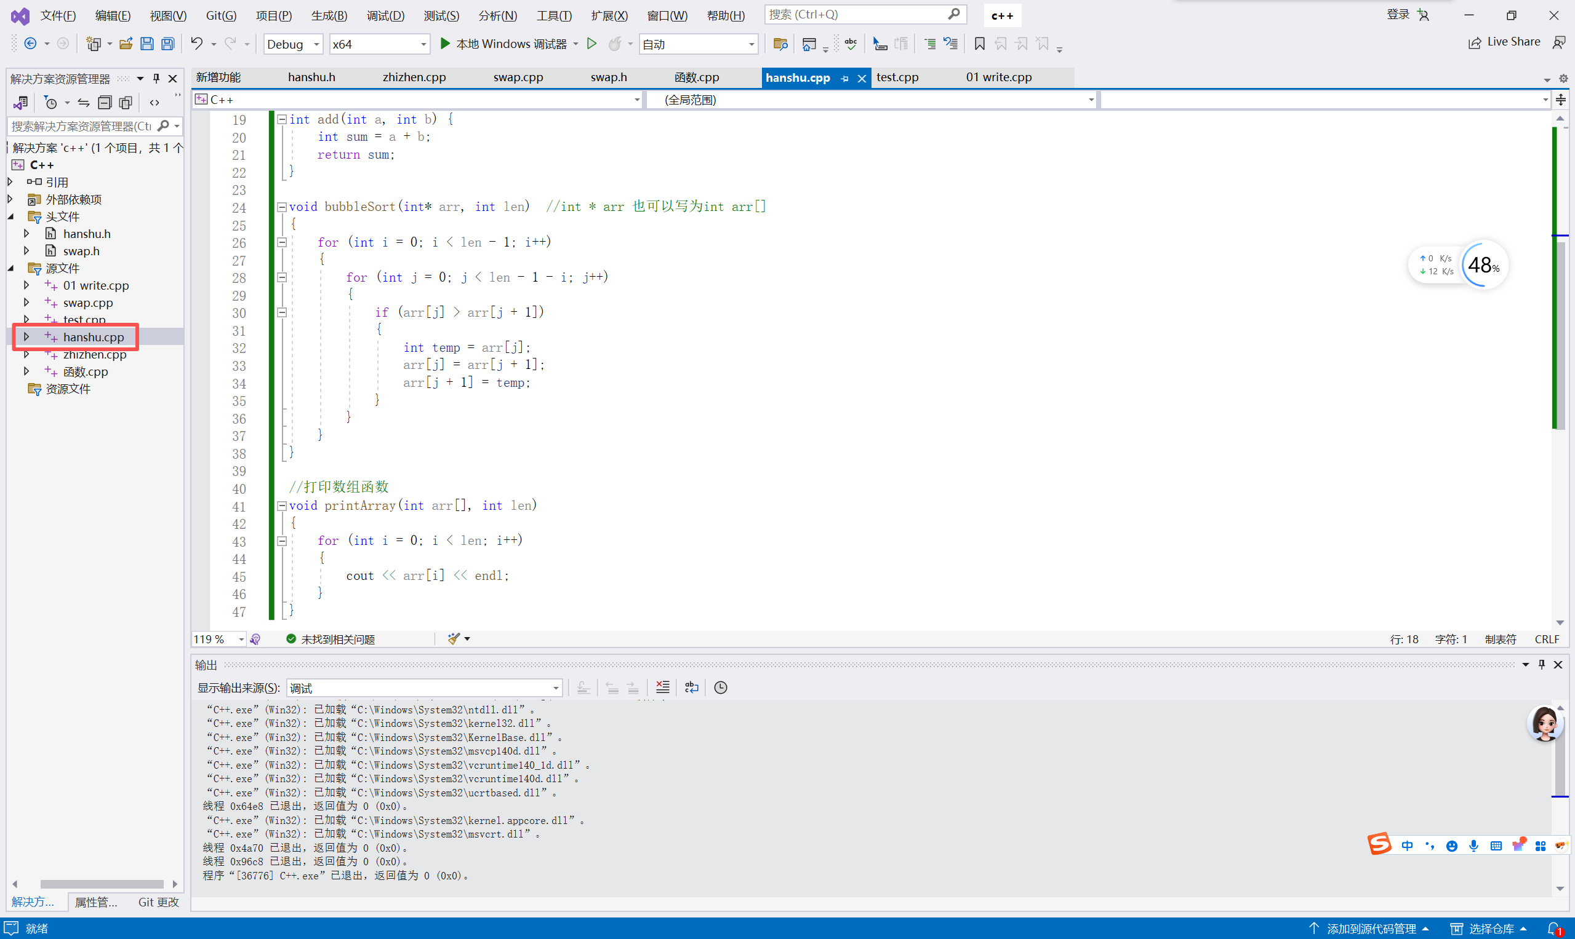Open the Debug configuration dropdown
The height and width of the screenshot is (939, 1575).
pyautogui.click(x=316, y=44)
